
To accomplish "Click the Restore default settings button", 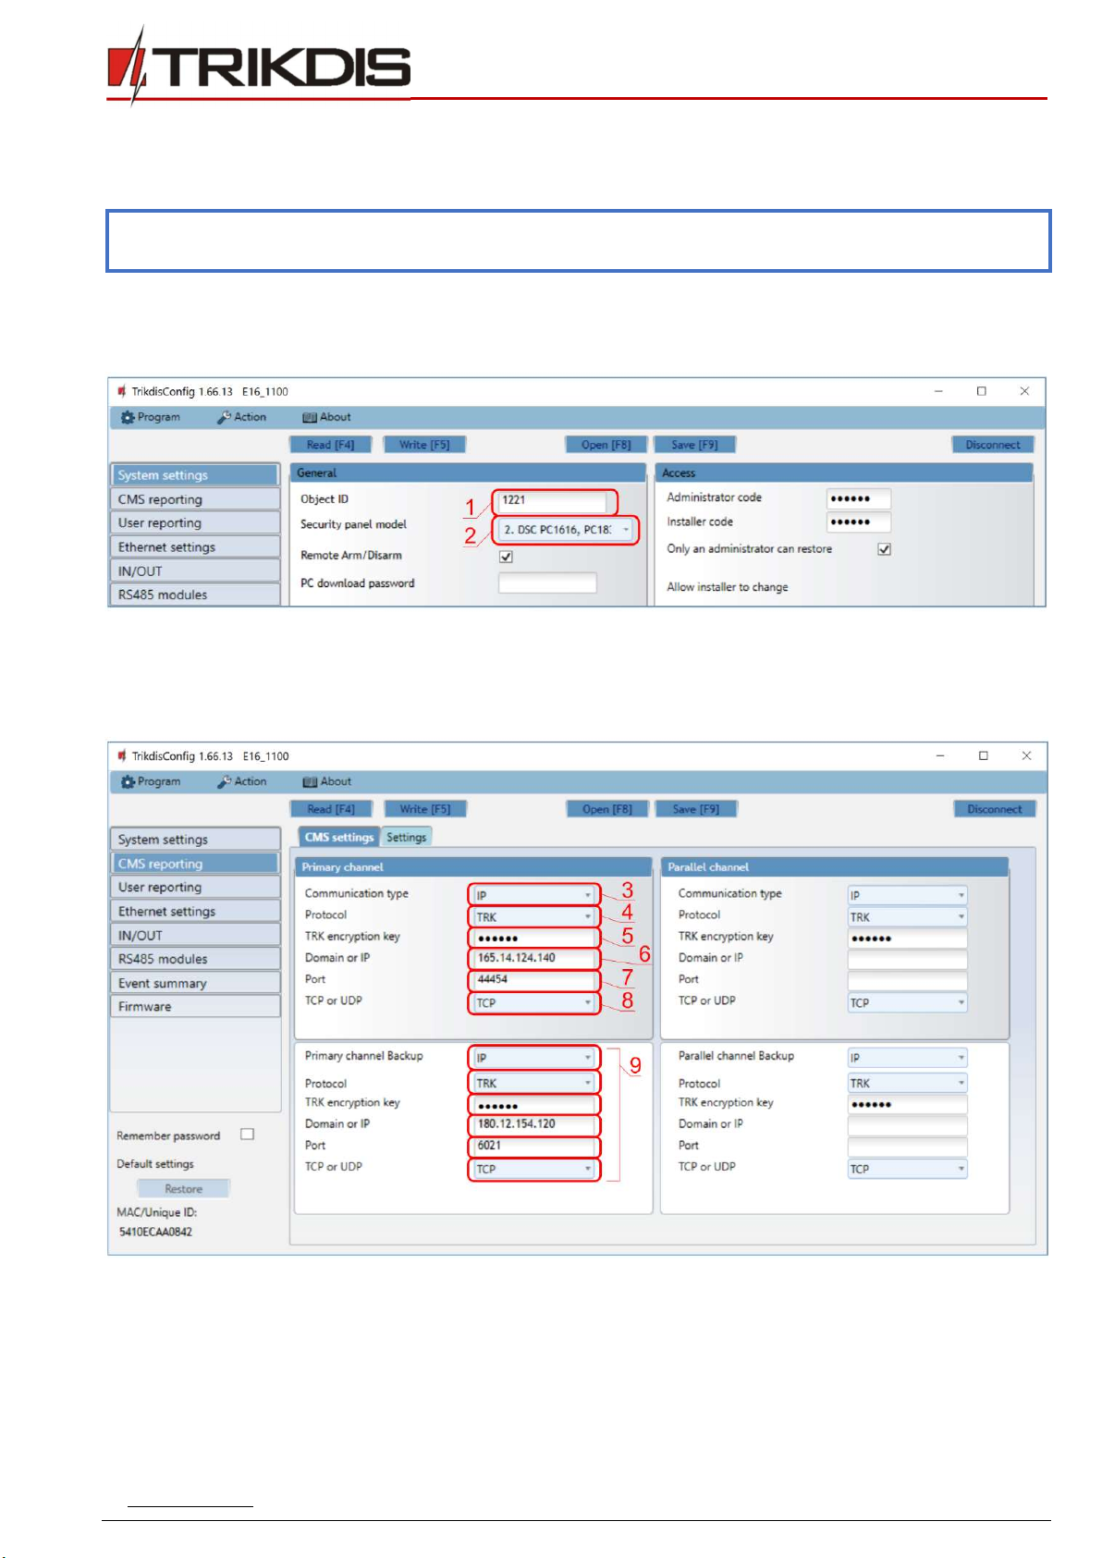I will (x=183, y=1189).
